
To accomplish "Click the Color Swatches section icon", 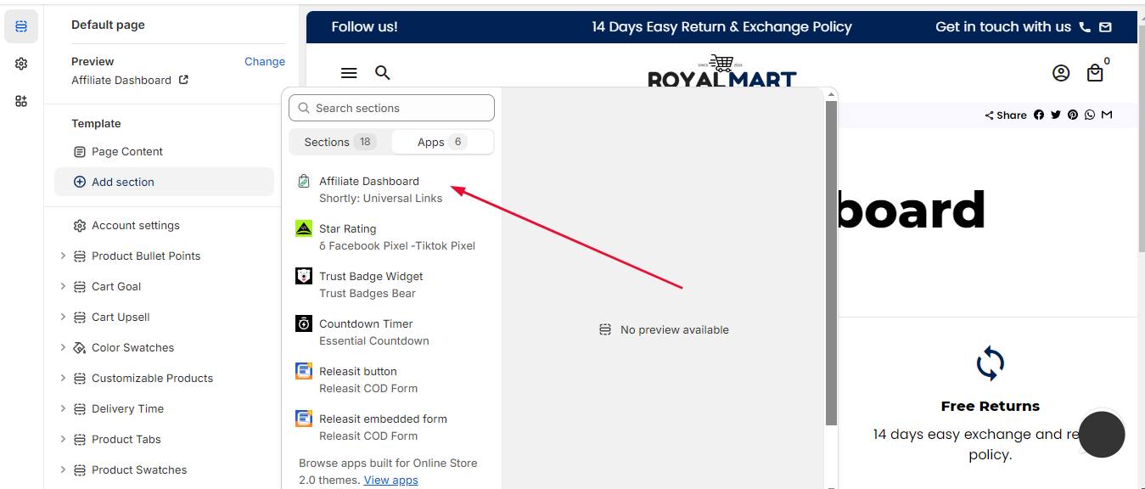I will (80, 348).
